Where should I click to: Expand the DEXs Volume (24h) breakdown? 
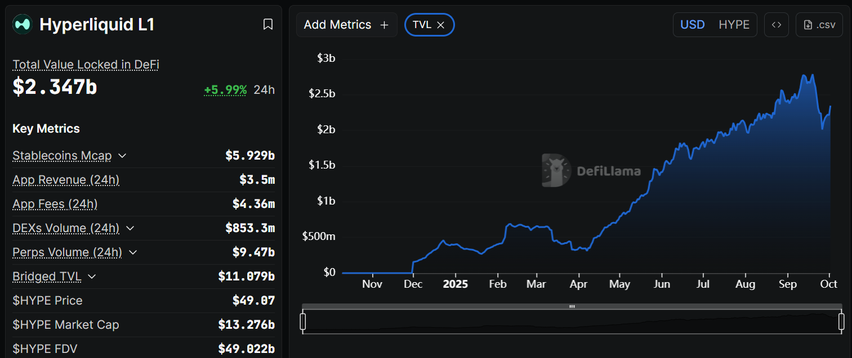(x=130, y=228)
